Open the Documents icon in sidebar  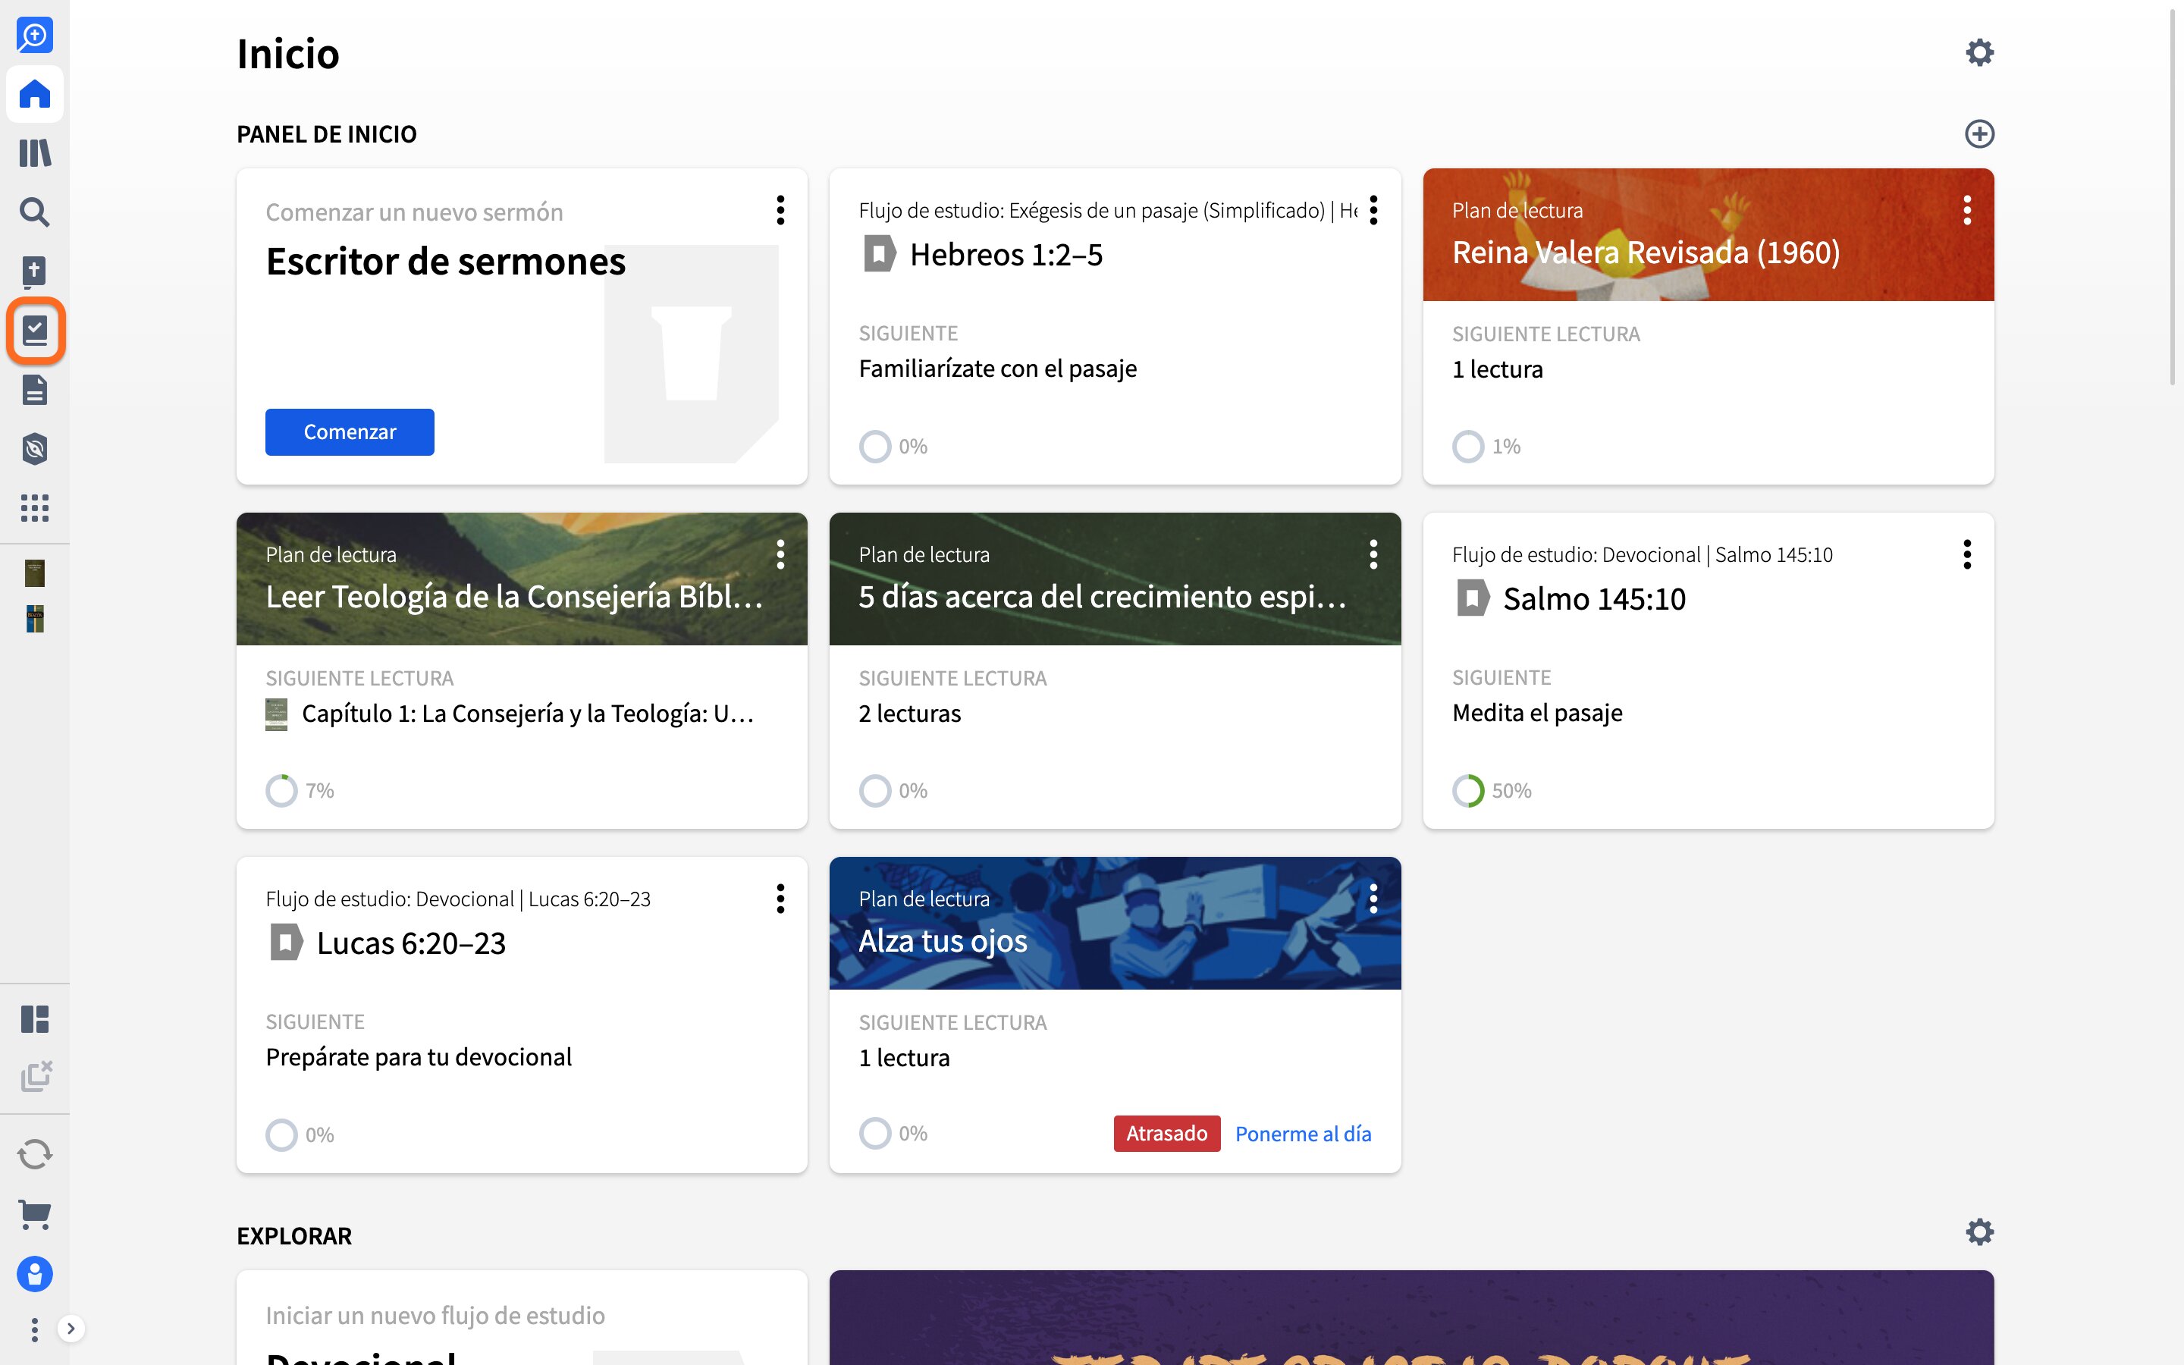point(34,390)
